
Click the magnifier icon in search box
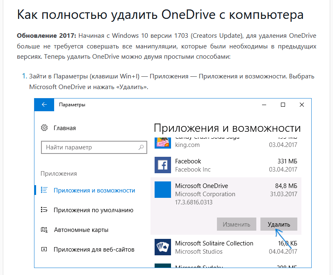pyautogui.click(x=141, y=147)
